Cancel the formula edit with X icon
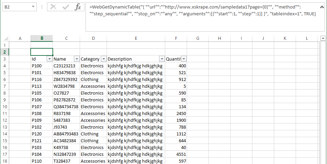The width and height of the screenshot is (327, 164). click(x=53, y=7)
